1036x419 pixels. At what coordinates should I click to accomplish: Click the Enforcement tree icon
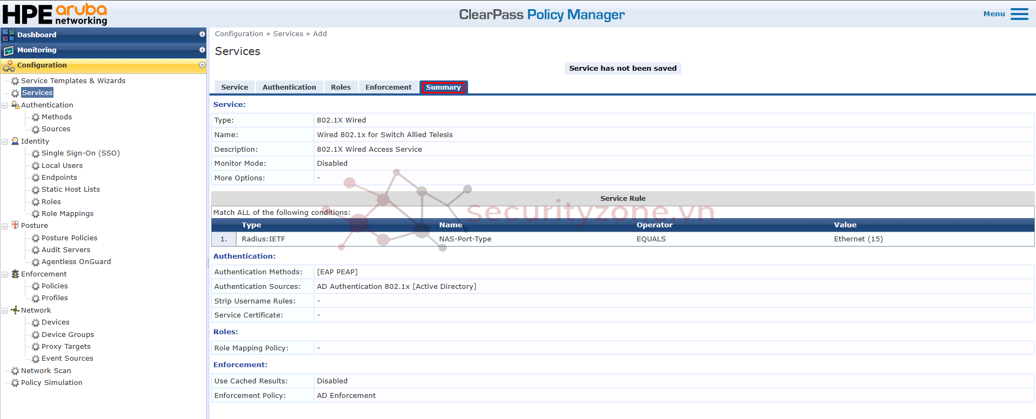[x=15, y=274]
